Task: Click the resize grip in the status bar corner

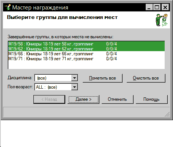Action: click(167, 114)
